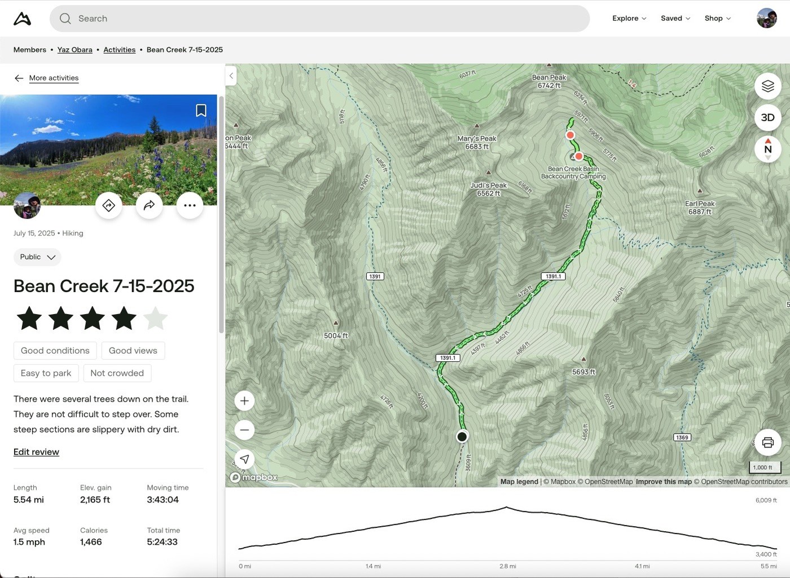The width and height of the screenshot is (790, 578).
Task: Open the Public visibility dropdown
Action: click(x=37, y=257)
